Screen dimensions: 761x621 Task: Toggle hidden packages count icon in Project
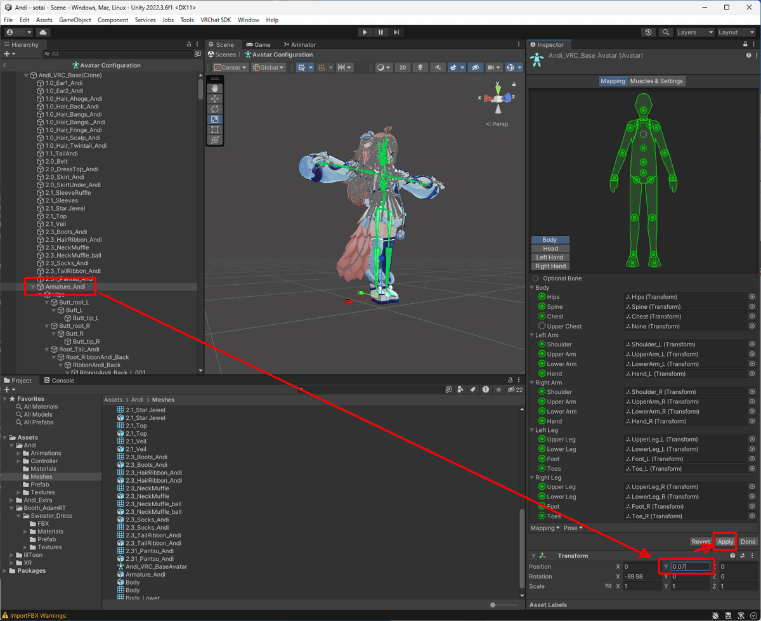pyautogui.click(x=515, y=389)
